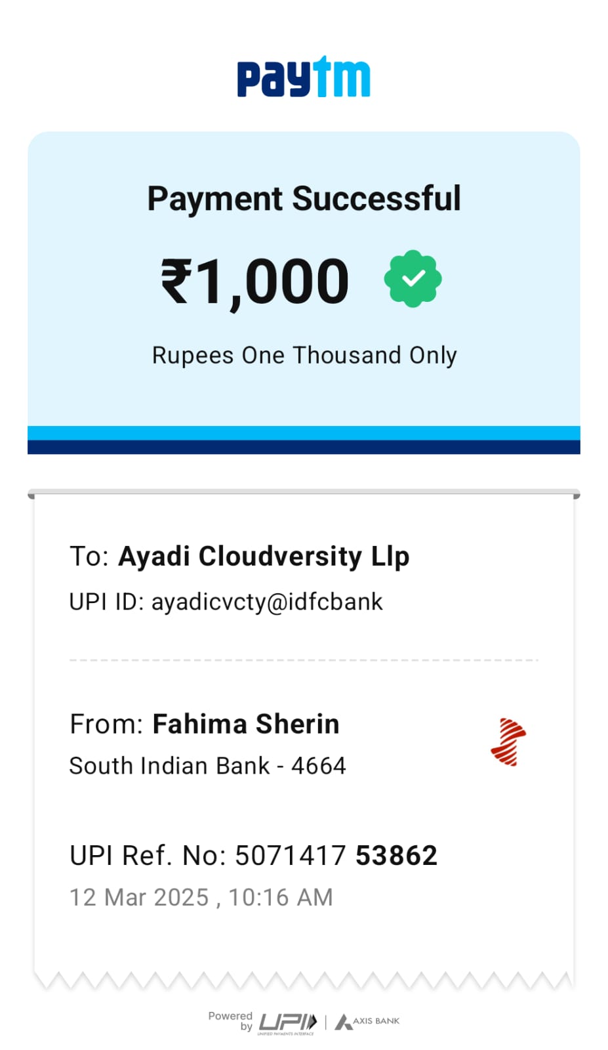Click the red South Indian Bank logo
The height and width of the screenshot is (1050, 608).
[x=508, y=742]
